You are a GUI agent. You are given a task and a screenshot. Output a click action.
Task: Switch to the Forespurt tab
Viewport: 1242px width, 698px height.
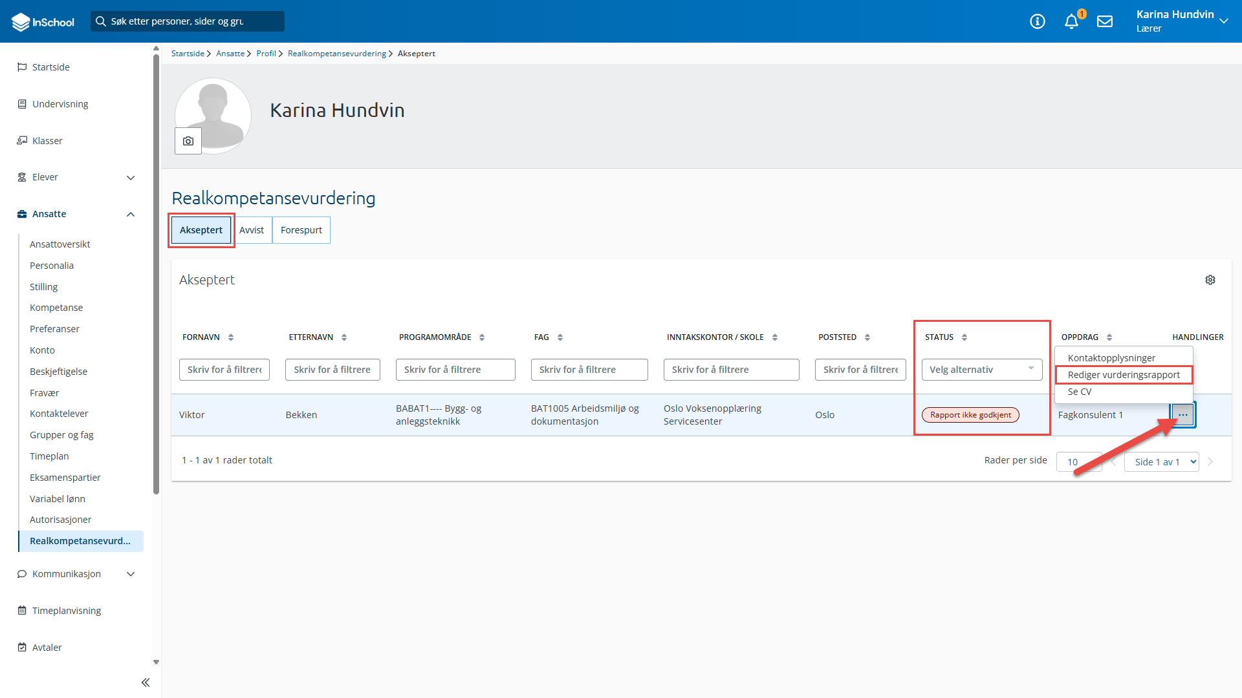click(x=301, y=230)
